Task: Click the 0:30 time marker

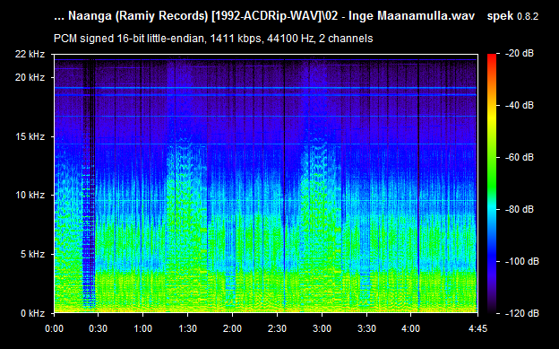Action: point(99,328)
